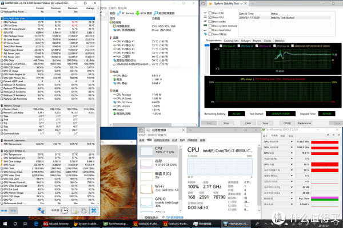Collapse the Memory Timings sensor group
Screen dimensions: 343x228
click(x=3, y=105)
